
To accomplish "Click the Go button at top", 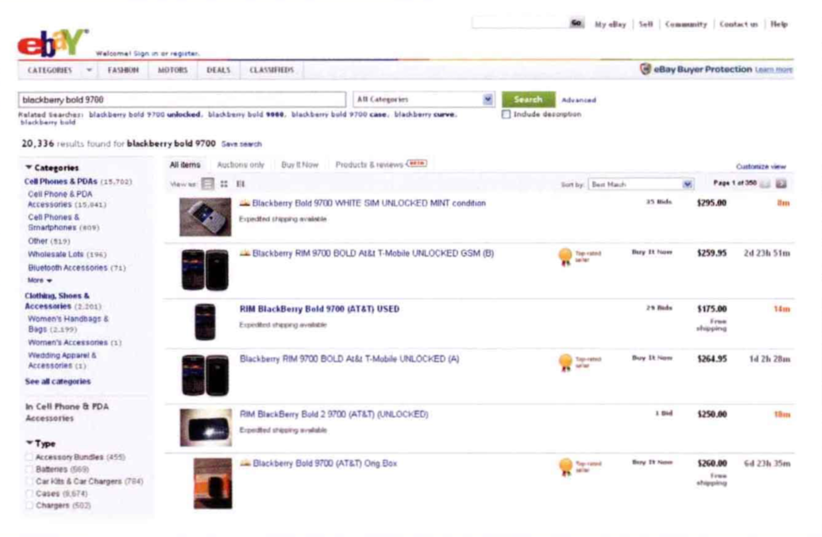I will [576, 23].
